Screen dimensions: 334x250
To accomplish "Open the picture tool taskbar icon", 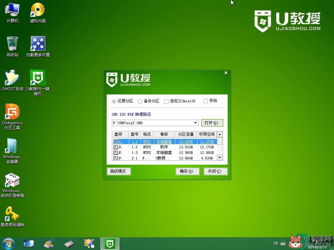I will (x=89, y=244).
